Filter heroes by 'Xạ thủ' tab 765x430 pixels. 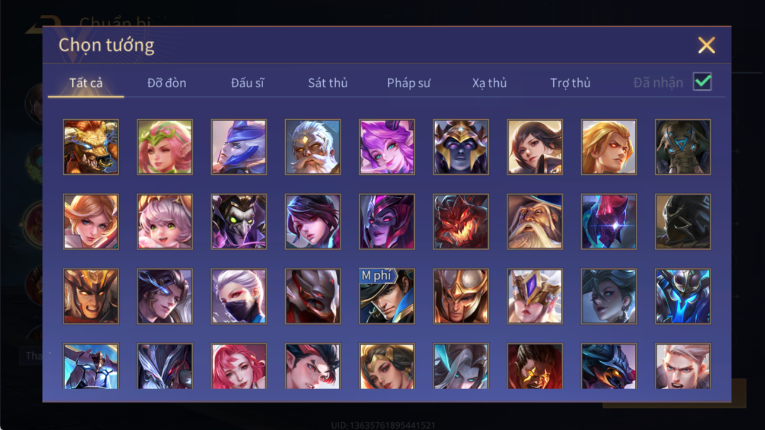pyautogui.click(x=489, y=83)
